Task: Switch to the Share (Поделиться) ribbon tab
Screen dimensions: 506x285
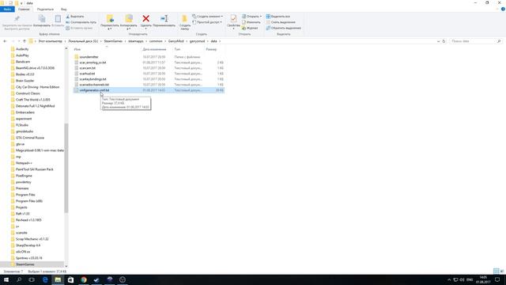Action: click(45, 9)
